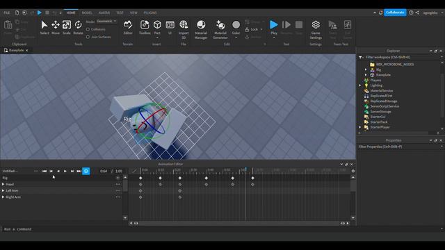Click the Animation Editor horizontal zoom bar
Screen dimensions: 445x250
coord(239,224)
